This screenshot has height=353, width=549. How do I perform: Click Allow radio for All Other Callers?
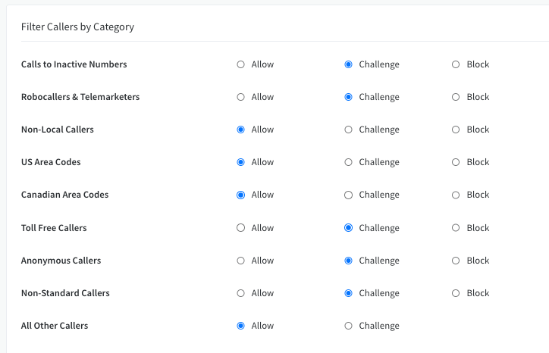pyautogui.click(x=241, y=326)
